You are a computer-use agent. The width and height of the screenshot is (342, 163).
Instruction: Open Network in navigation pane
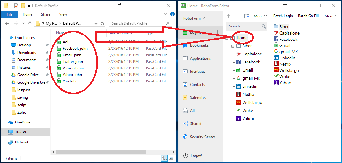[18, 142]
